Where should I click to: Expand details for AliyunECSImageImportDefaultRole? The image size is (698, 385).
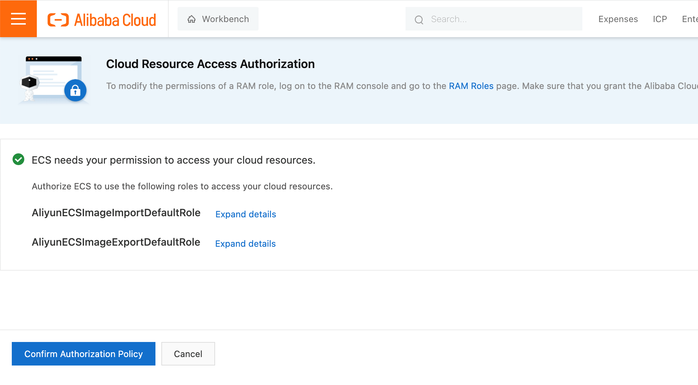pyautogui.click(x=246, y=214)
